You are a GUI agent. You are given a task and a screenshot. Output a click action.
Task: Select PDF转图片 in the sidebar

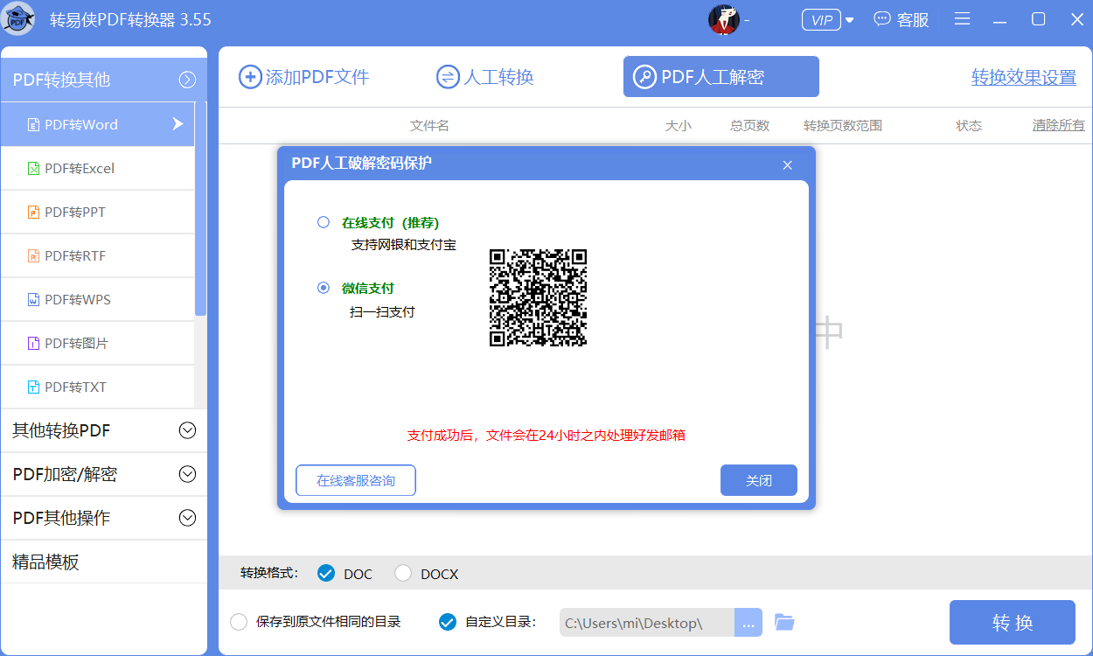97,343
